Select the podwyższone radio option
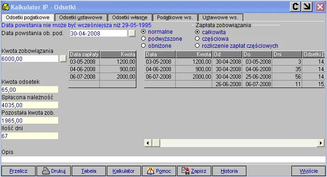The height and width of the screenshot is (177, 327). click(x=143, y=38)
